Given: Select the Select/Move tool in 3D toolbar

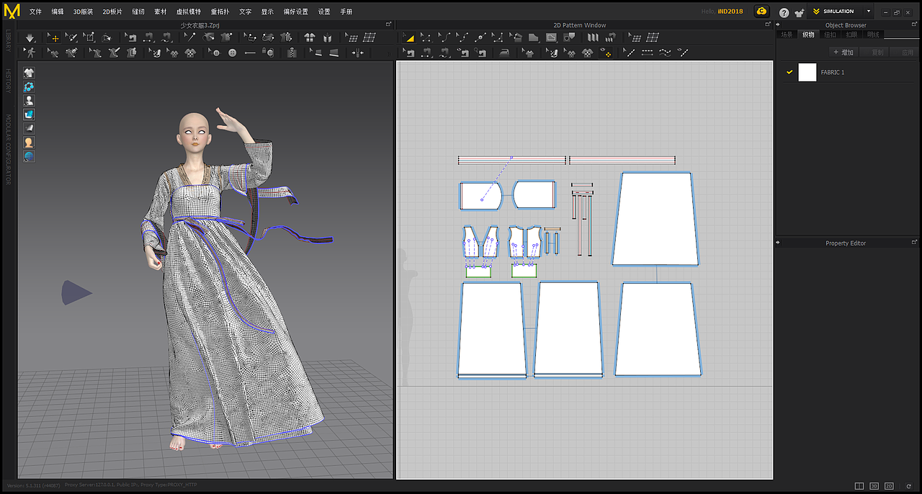Looking at the screenshot, I should (54, 37).
